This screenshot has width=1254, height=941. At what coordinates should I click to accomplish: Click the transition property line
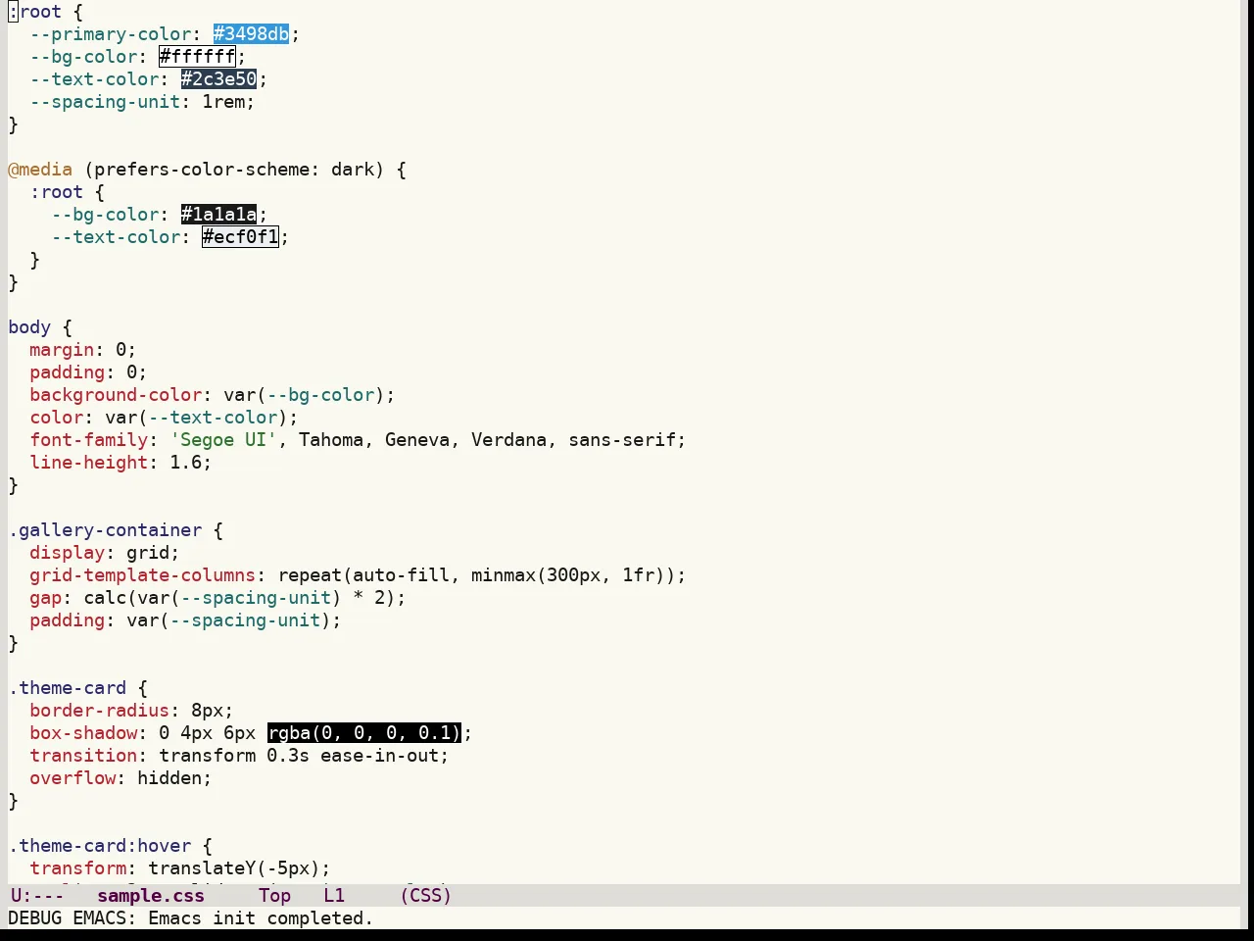point(239,756)
